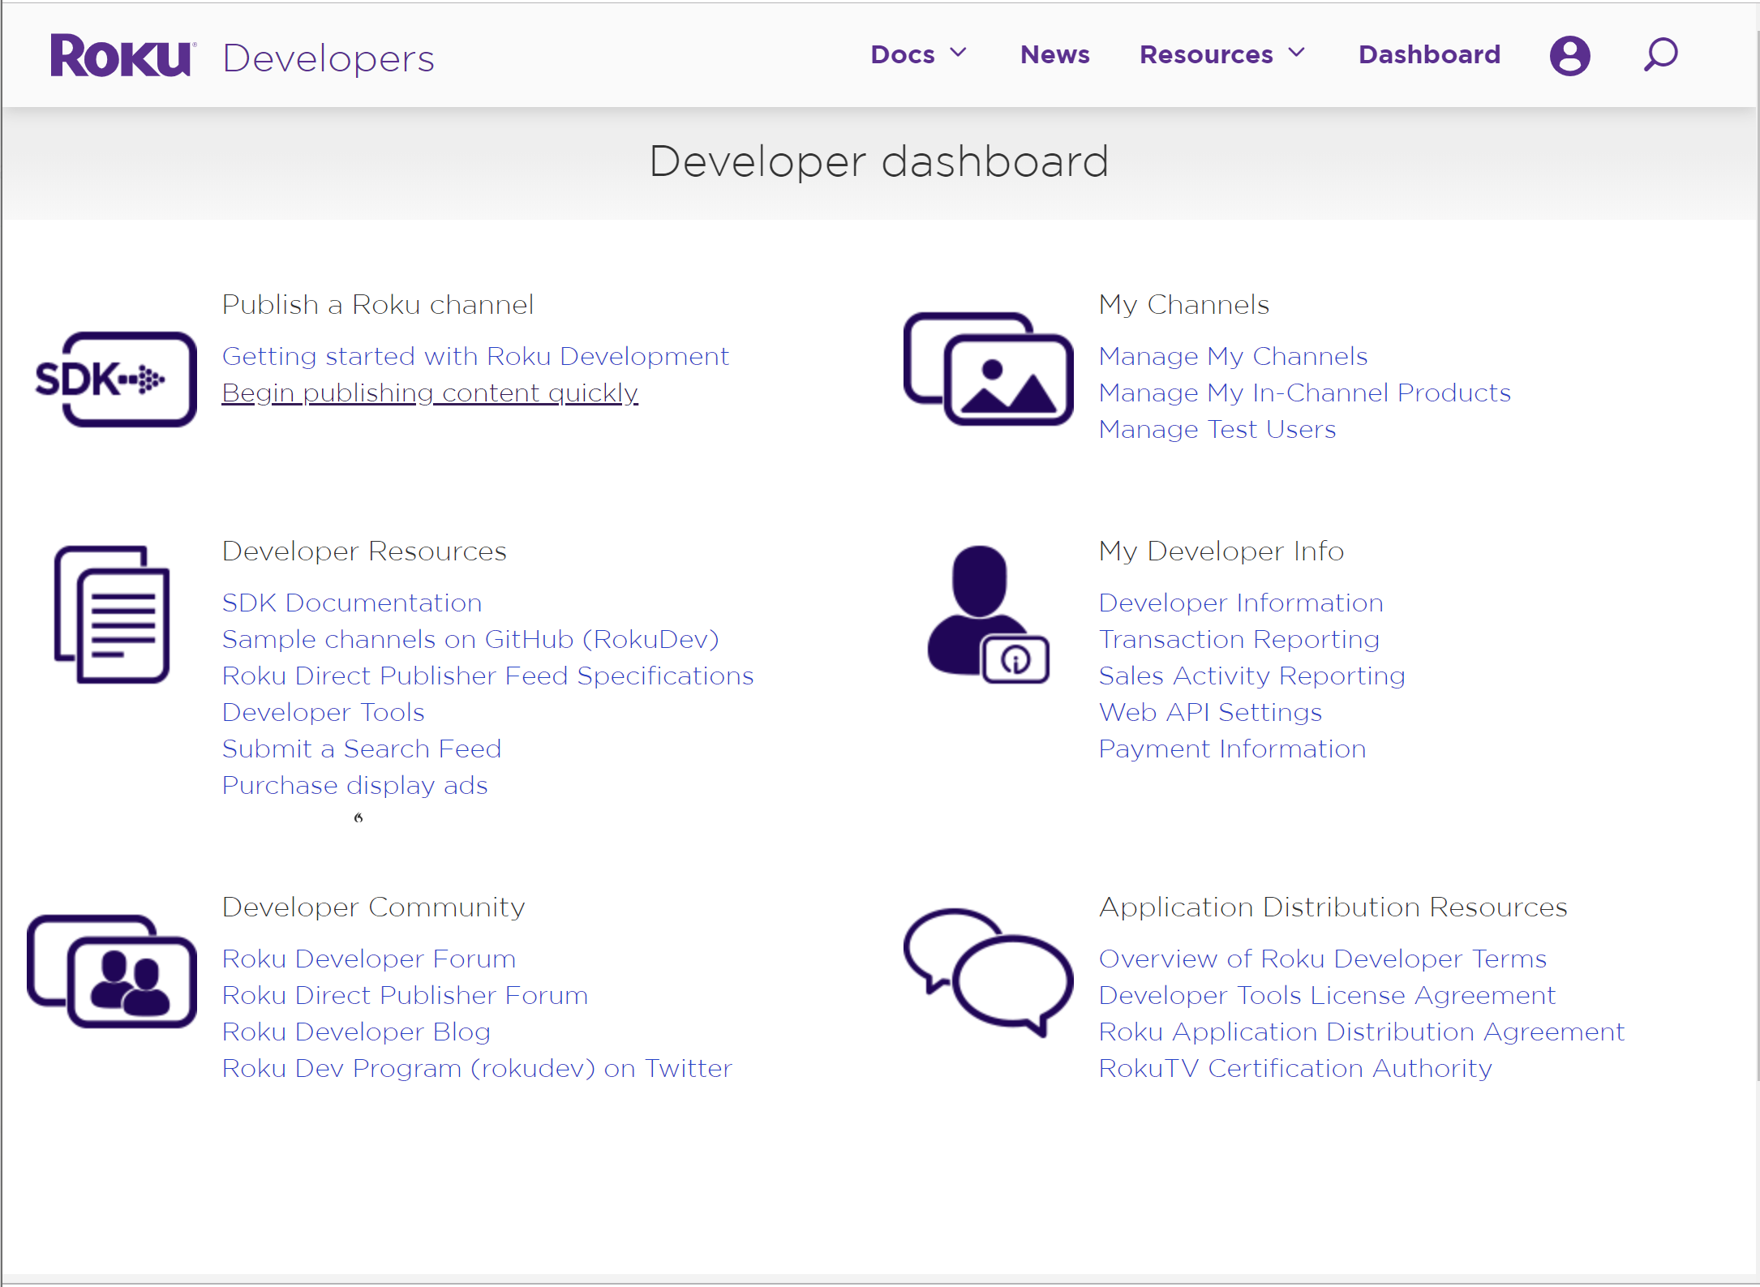Open Developer Tools link
Image resolution: width=1760 pixels, height=1287 pixels.
(x=323, y=712)
